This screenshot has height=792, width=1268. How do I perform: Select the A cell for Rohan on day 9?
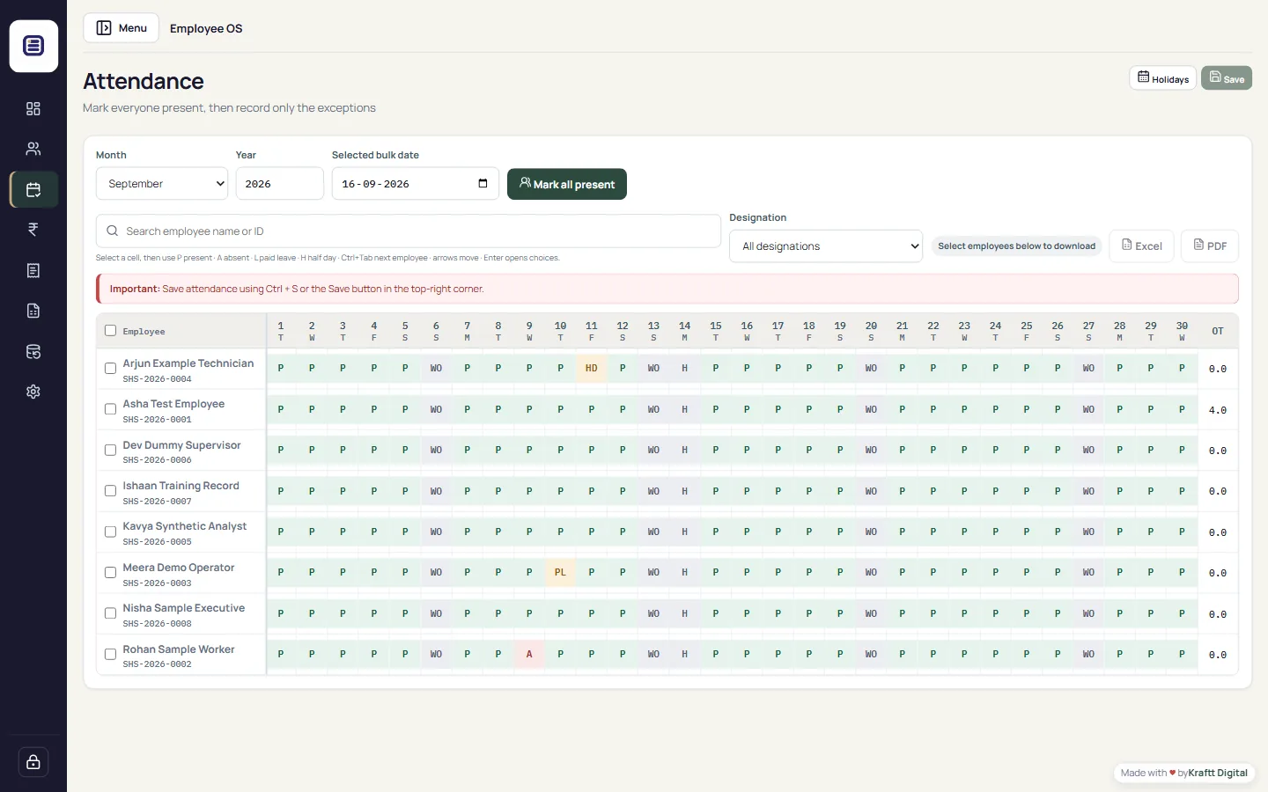(x=529, y=654)
